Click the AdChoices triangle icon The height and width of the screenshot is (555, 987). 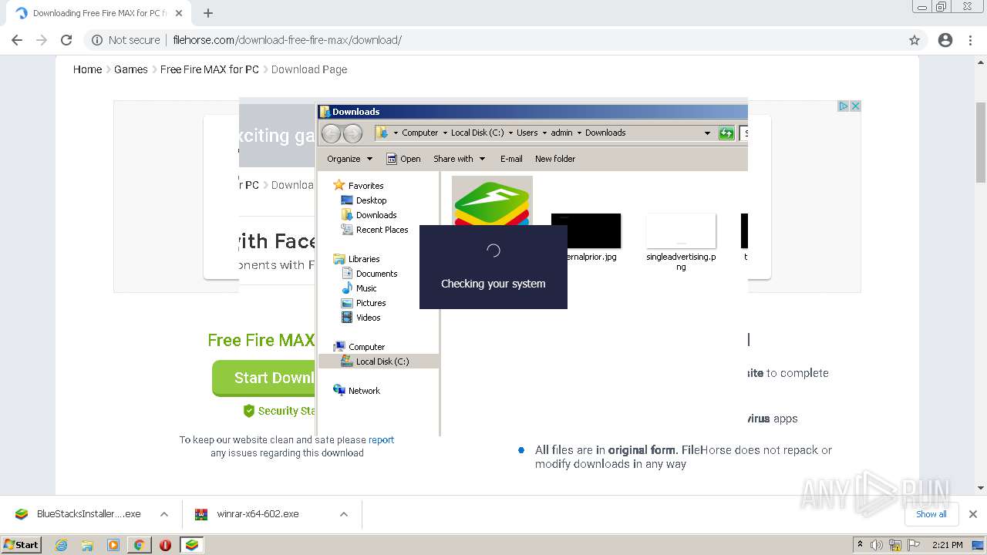point(844,106)
